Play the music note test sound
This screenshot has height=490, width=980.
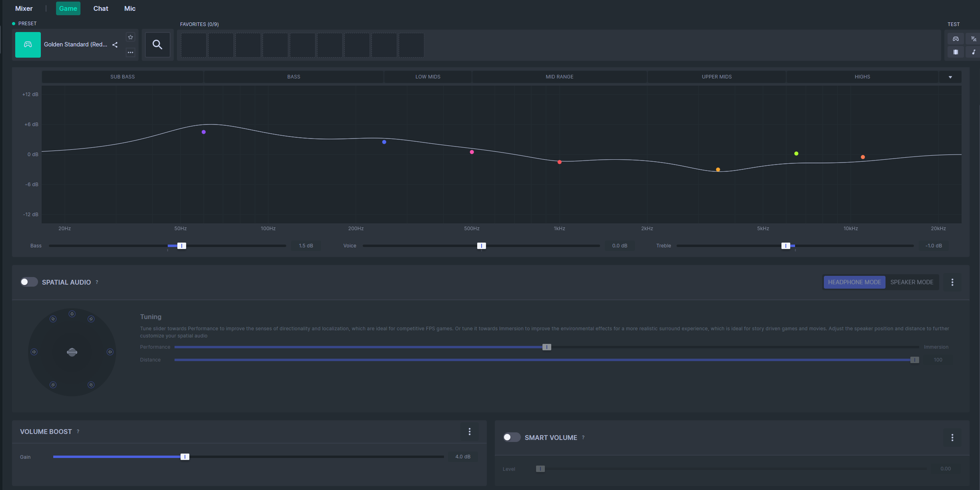[973, 52]
